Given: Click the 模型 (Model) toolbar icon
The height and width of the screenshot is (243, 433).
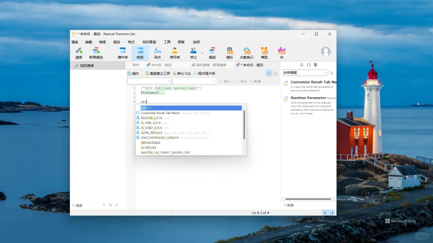Looking at the screenshot, I should tap(265, 53).
